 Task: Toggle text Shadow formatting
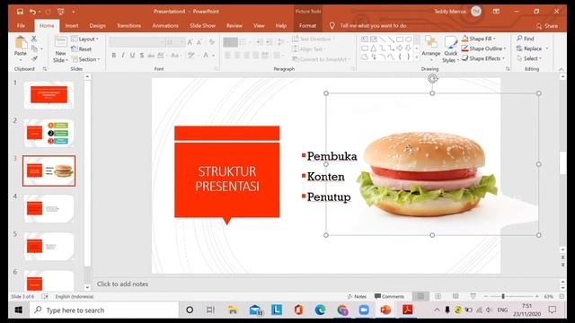[142, 56]
